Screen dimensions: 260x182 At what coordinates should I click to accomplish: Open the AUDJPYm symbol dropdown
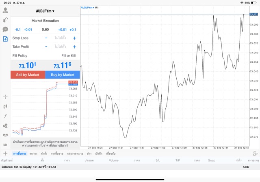tap(45, 11)
